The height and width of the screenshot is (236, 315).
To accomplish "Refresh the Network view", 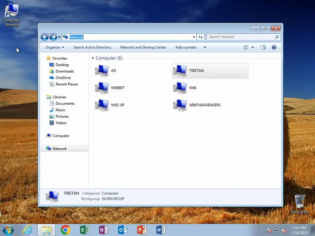I will click(x=201, y=37).
